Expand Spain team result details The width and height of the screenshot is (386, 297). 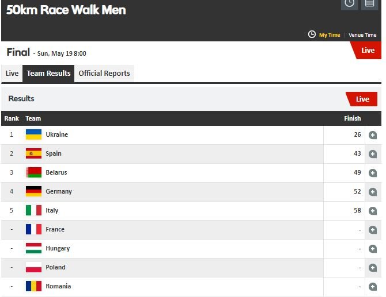[373, 154]
